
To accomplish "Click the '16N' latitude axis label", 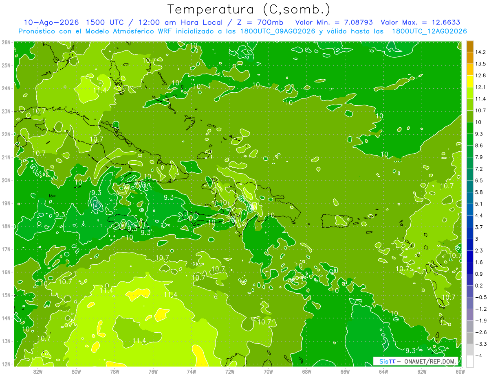I will click(x=6, y=272).
